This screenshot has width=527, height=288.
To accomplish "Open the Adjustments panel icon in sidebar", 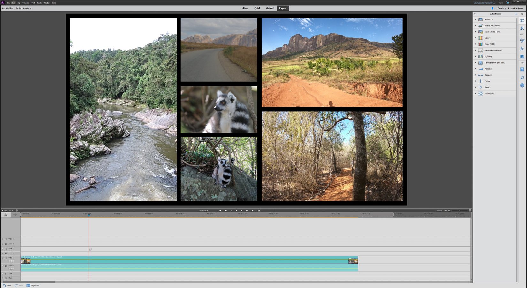I will point(522,20).
